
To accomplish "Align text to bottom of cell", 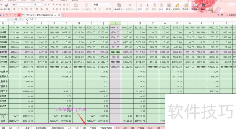I will 60,5.
